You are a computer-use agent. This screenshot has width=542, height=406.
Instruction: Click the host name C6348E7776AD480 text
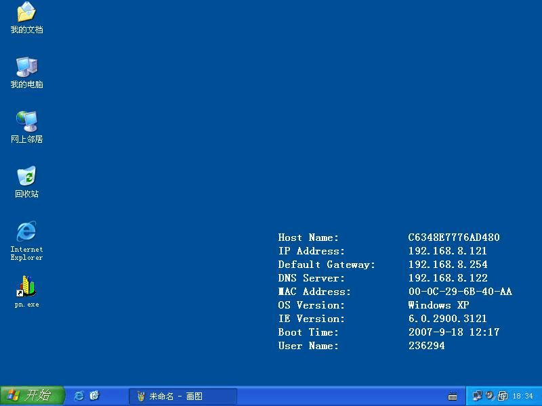[454, 238]
